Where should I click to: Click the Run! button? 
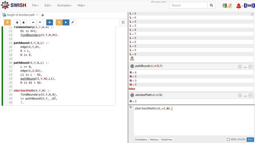pyautogui.click(x=250, y=139)
